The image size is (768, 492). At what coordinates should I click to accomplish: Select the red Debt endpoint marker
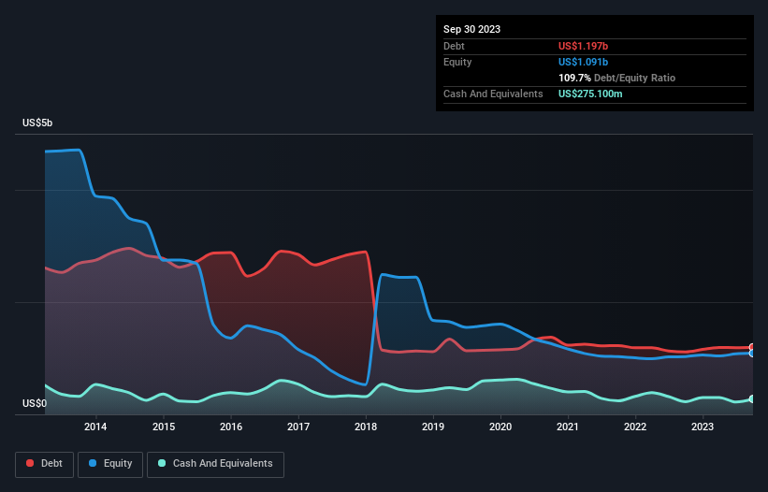(x=752, y=347)
